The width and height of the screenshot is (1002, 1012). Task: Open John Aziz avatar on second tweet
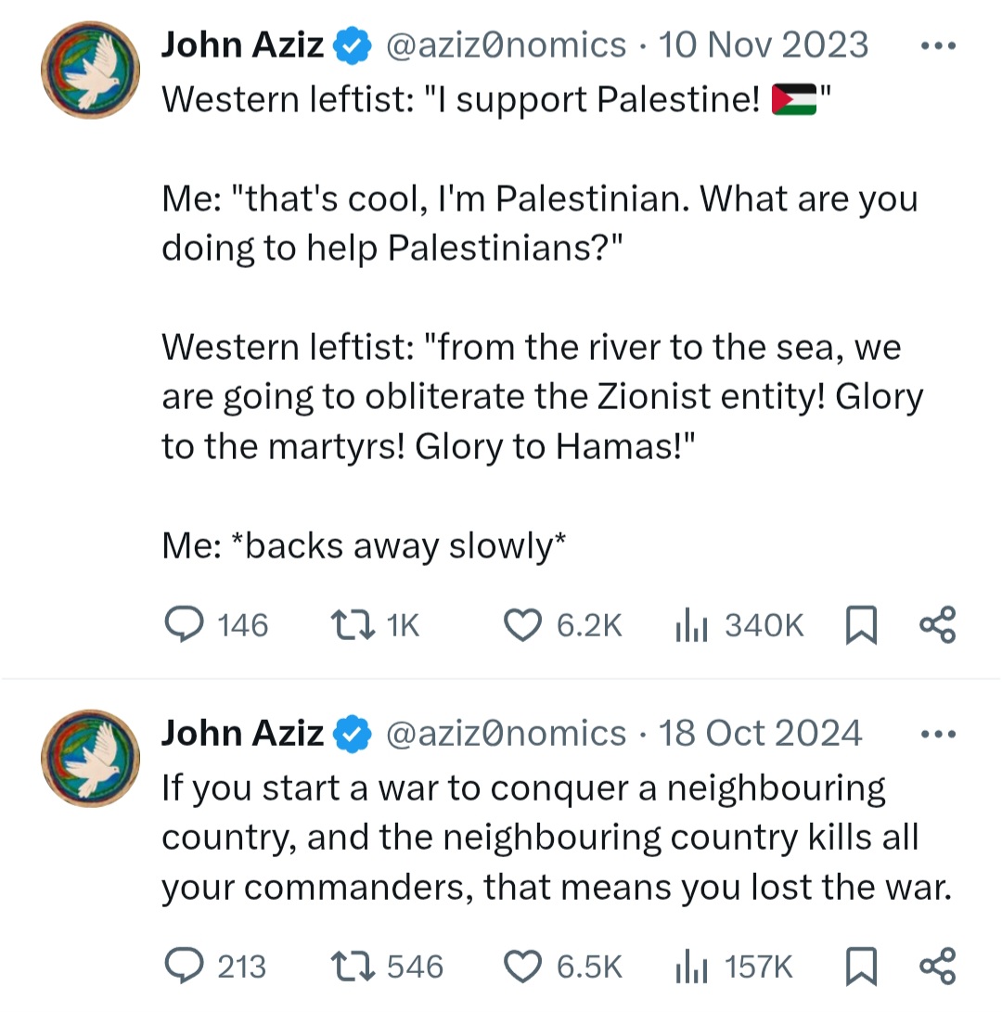click(x=90, y=759)
